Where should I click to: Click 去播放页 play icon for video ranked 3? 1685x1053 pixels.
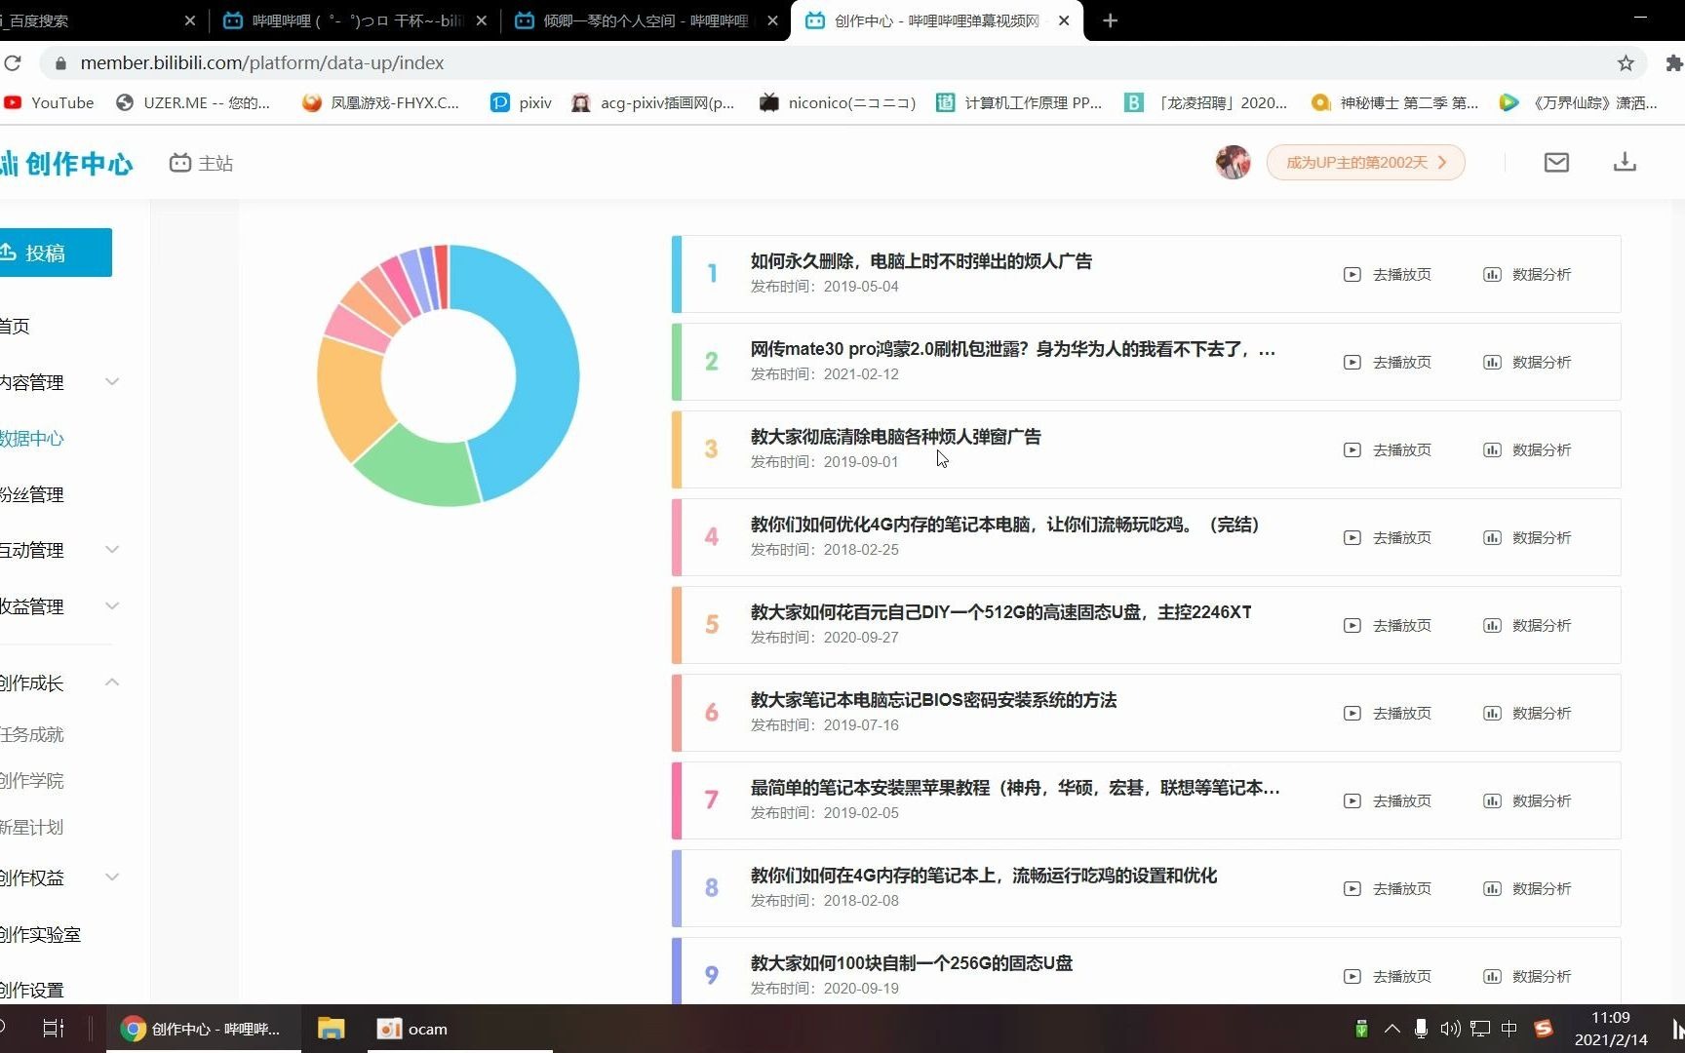[1352, 449]
